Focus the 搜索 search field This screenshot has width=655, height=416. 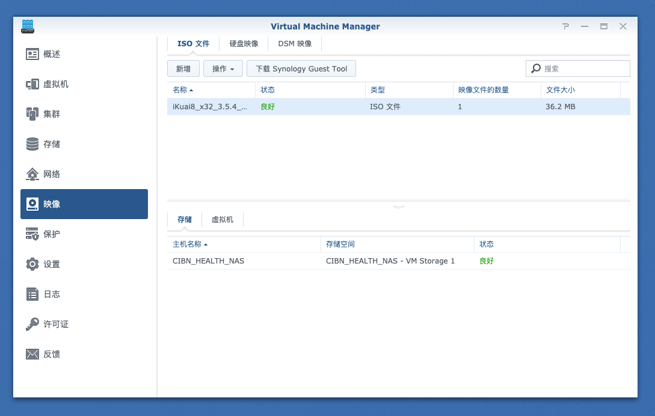(578, 69)
